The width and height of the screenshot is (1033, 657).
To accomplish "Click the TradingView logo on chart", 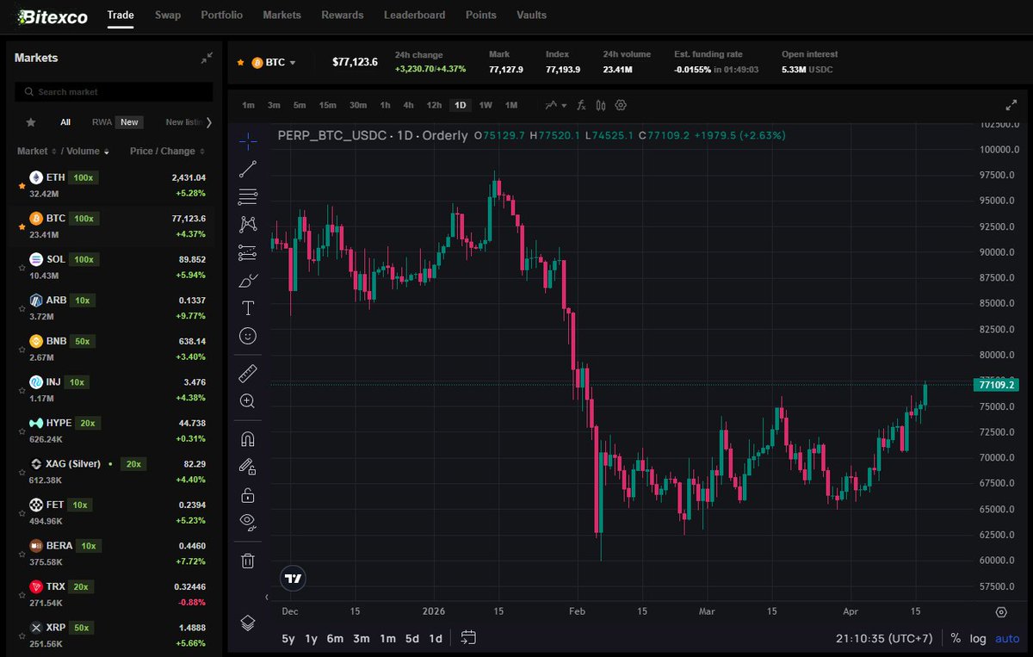I will coord(294,579).
